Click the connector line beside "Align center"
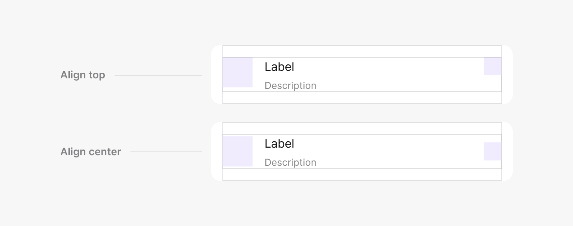Image resolution: width=573 pixels, height=226 pixels. [166, 152]
